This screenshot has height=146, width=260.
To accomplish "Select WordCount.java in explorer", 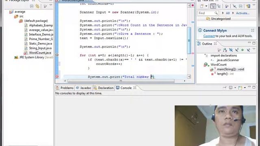I will pos(40,53).
